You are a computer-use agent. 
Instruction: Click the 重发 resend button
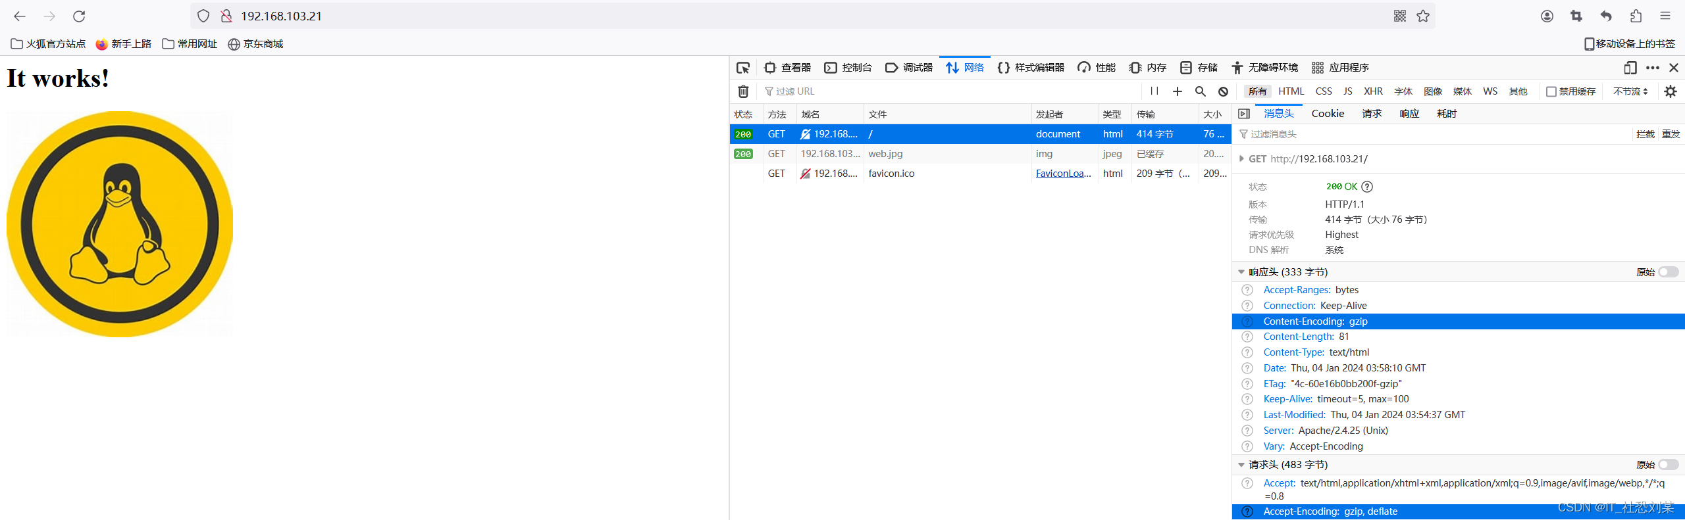click(x=1671, y=134)
